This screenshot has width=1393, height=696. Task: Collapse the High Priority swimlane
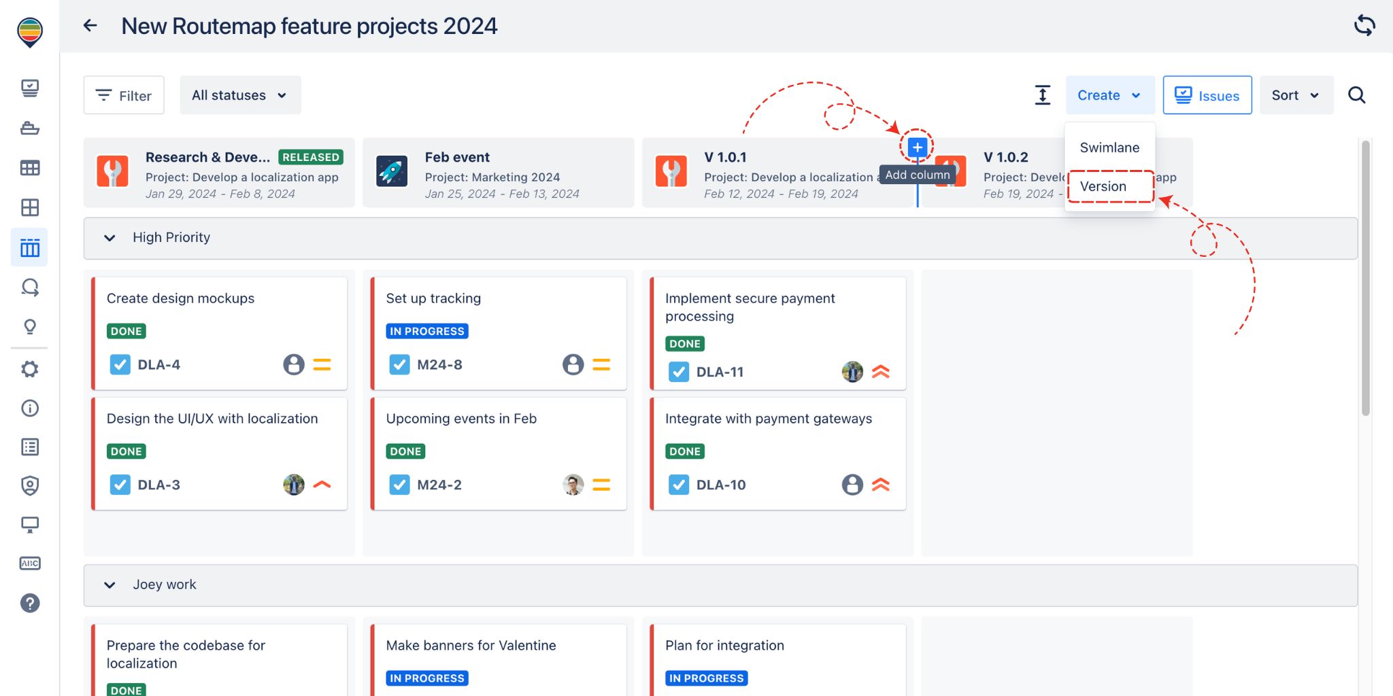click(x=110, y=238)
